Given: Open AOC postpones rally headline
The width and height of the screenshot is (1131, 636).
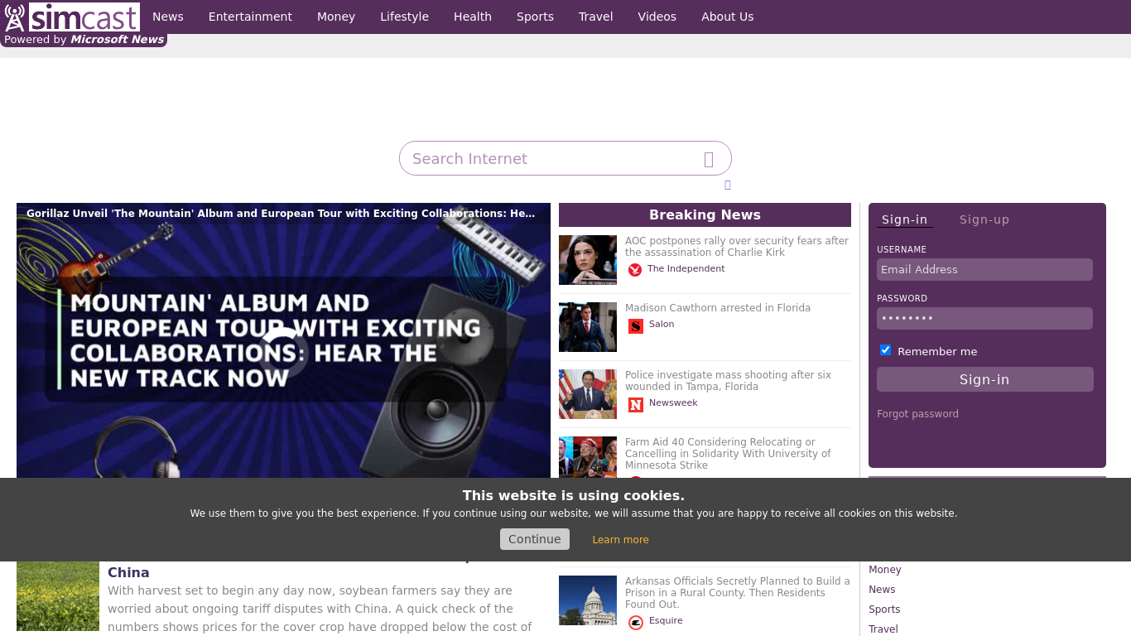Looking at the screenshot, I should (737, 247).
